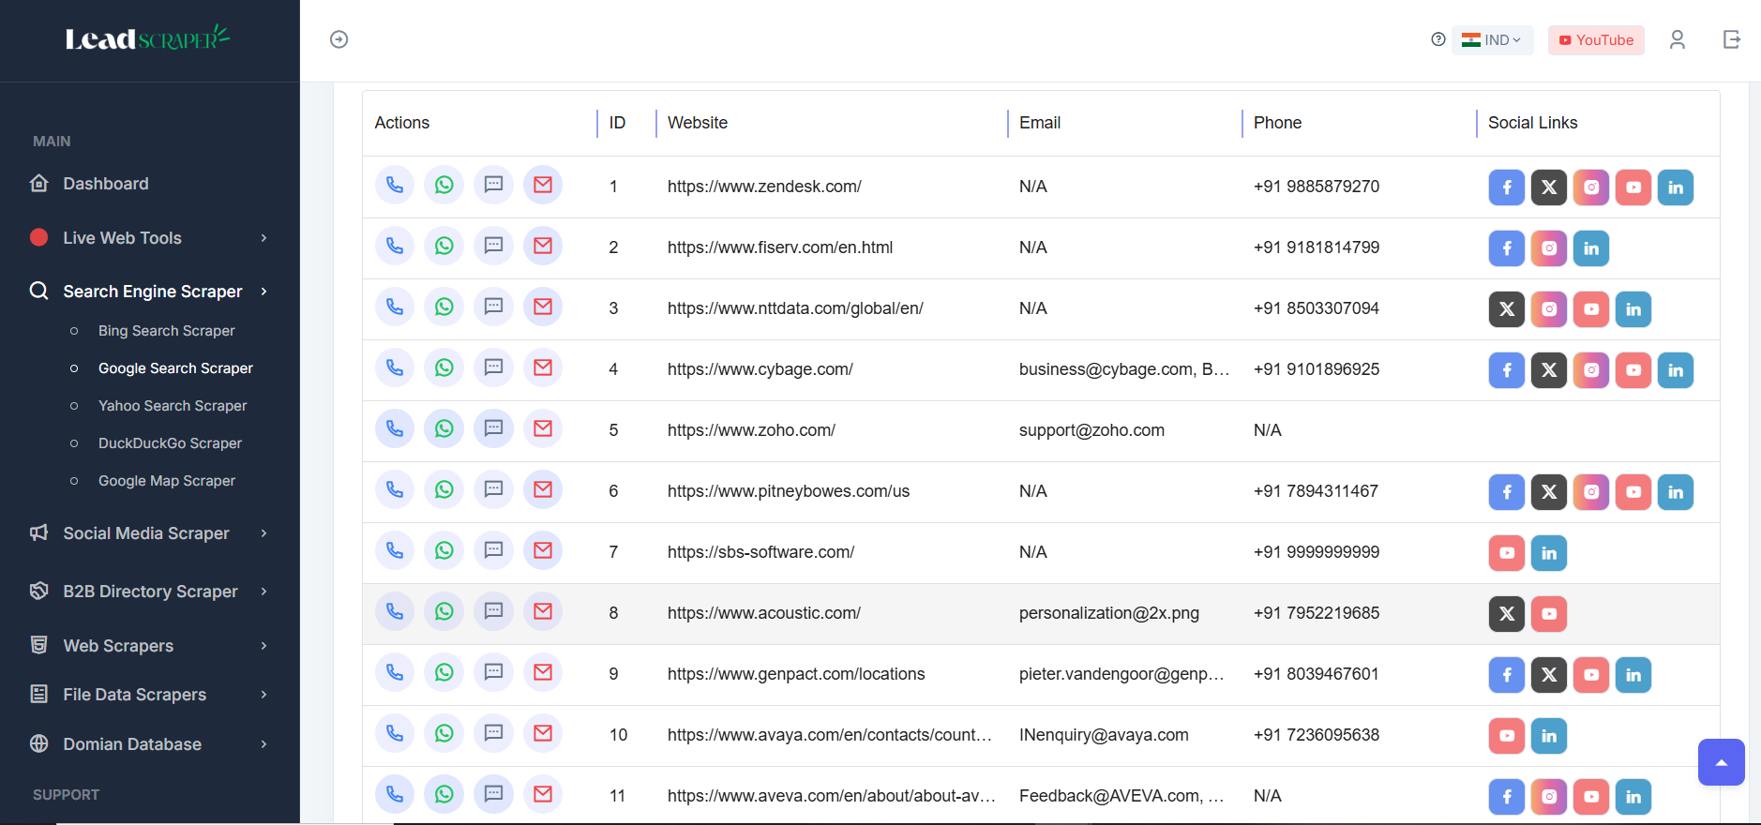The image size is (1761, 825).
Task: Click phone number +91 7952219685
Action: (1317, 613)
